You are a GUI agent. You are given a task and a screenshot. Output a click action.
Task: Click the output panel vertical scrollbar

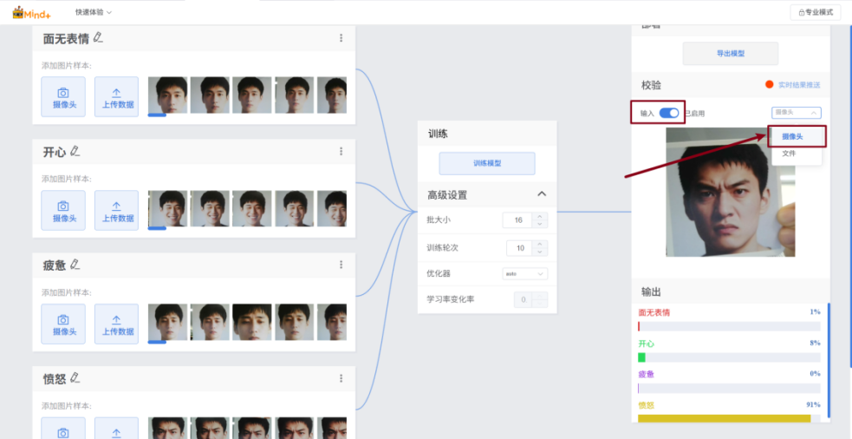click(829, 360)
